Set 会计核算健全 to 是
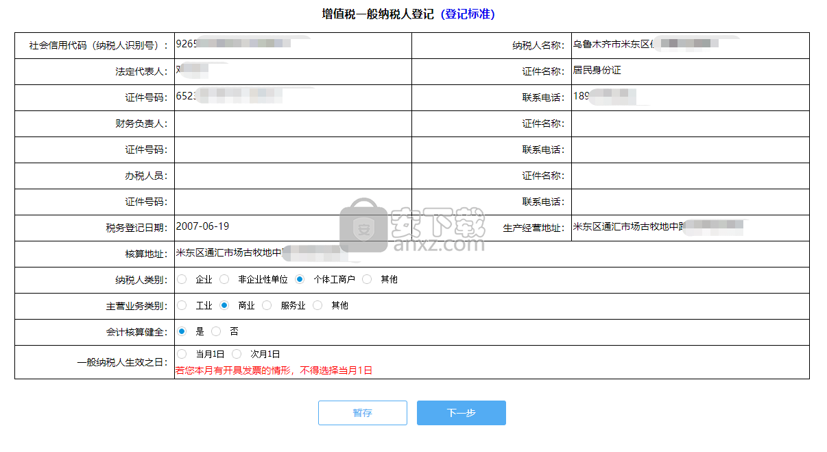 click(x=182, y=331)
